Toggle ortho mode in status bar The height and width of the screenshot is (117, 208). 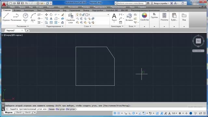(130, 113)
